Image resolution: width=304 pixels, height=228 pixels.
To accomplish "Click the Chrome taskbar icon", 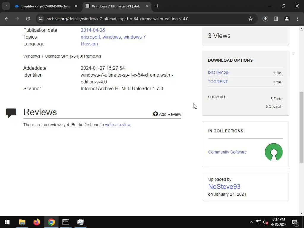I will pos(51,222).
